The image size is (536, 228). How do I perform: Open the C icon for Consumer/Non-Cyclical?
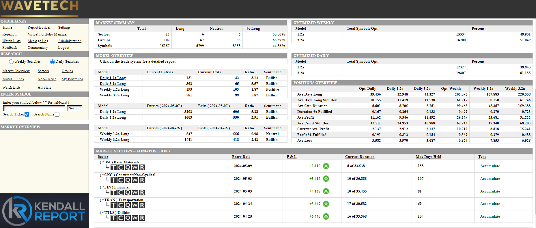pyautogui.click(x=121, y=180)
